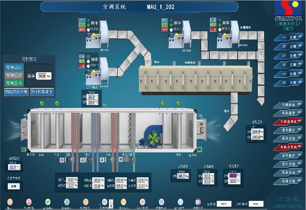Click the MAU风机控制 button

[x=16, y=92]
